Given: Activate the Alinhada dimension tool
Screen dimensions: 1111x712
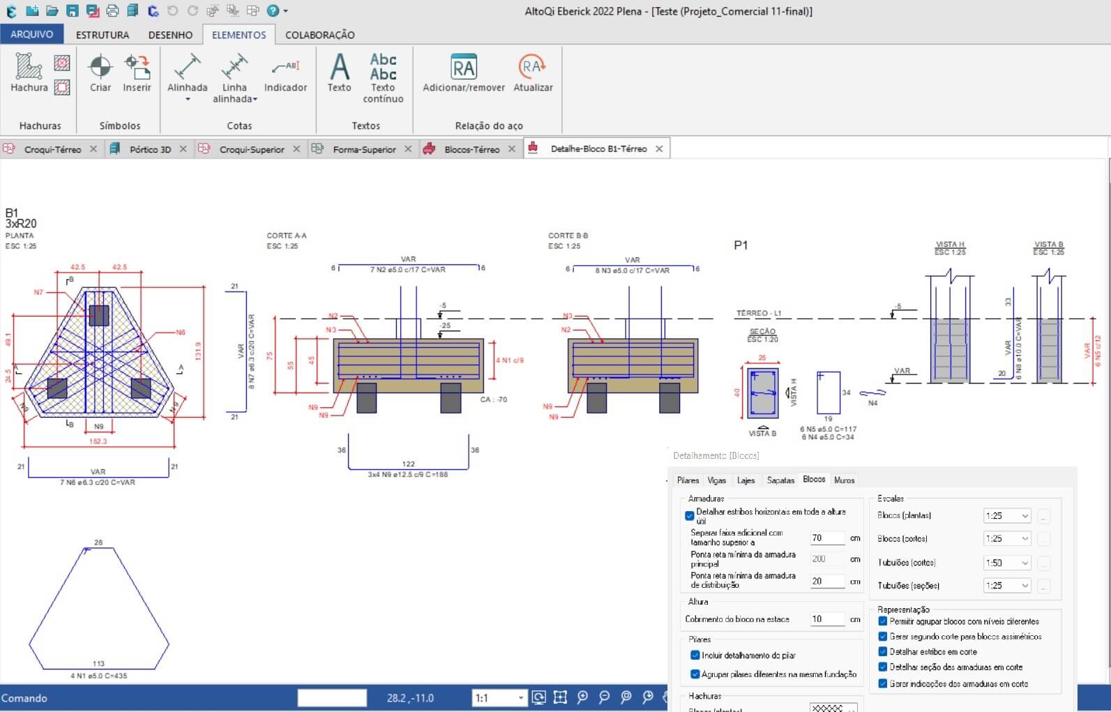Looking at the screenshot, I should pyautogui.click(x=188, y=73).
